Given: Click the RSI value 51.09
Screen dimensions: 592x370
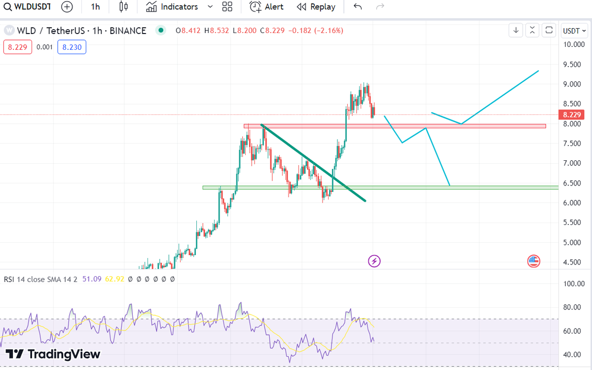Looking at the screenshot, I should click(x=91, y=279).
